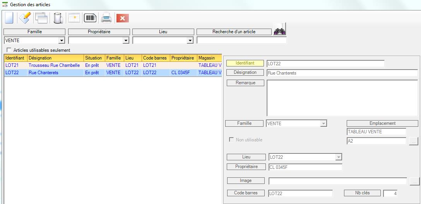The height and width of the screenshot is (204, 421).
Task: Click the Remarque label button
Action: click(245, 83)
